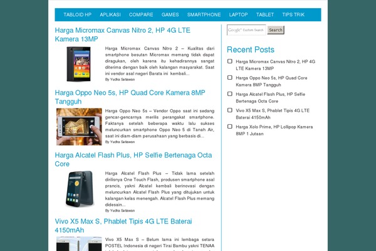This screenshot has height=251, width=376.
Task: Open recent post Harga Oppo Neo 5s
Action: (271, 81)
